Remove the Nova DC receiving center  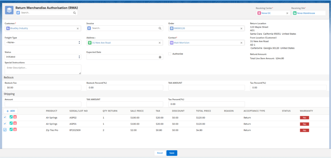click(x=287, y=13)
